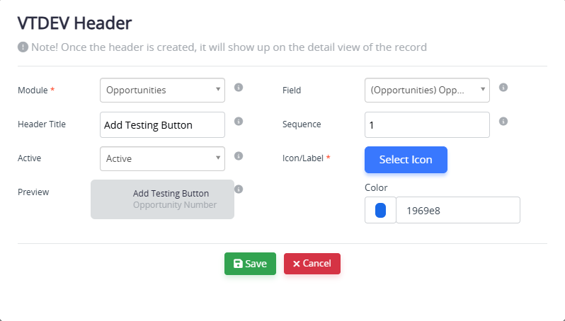Click the Add Testing Button preview box
The image size is (565, 321).
162,199
